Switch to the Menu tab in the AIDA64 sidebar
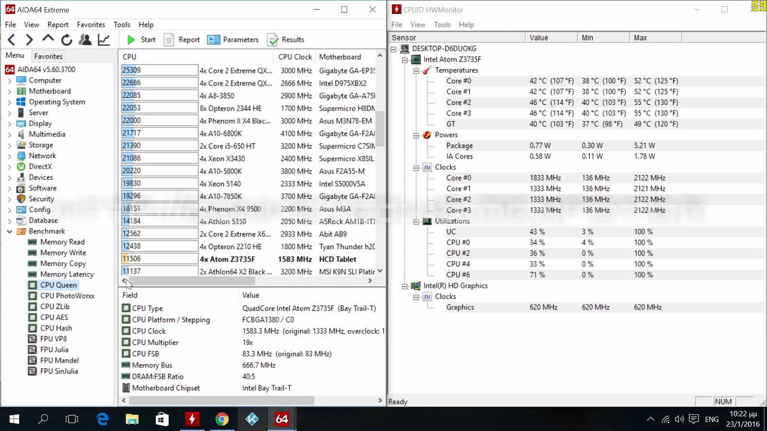767x431 pixels. (15, 56)
